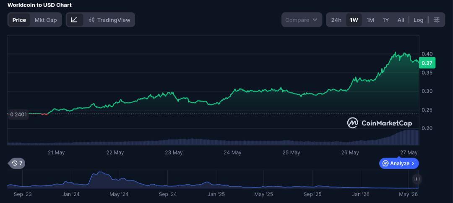Click Jan '24 on the overview timeline
This screenshot has height=203, width=453.
coord(71,195)
